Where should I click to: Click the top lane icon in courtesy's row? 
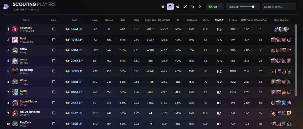pyautogui.click(x=54, y=29)
